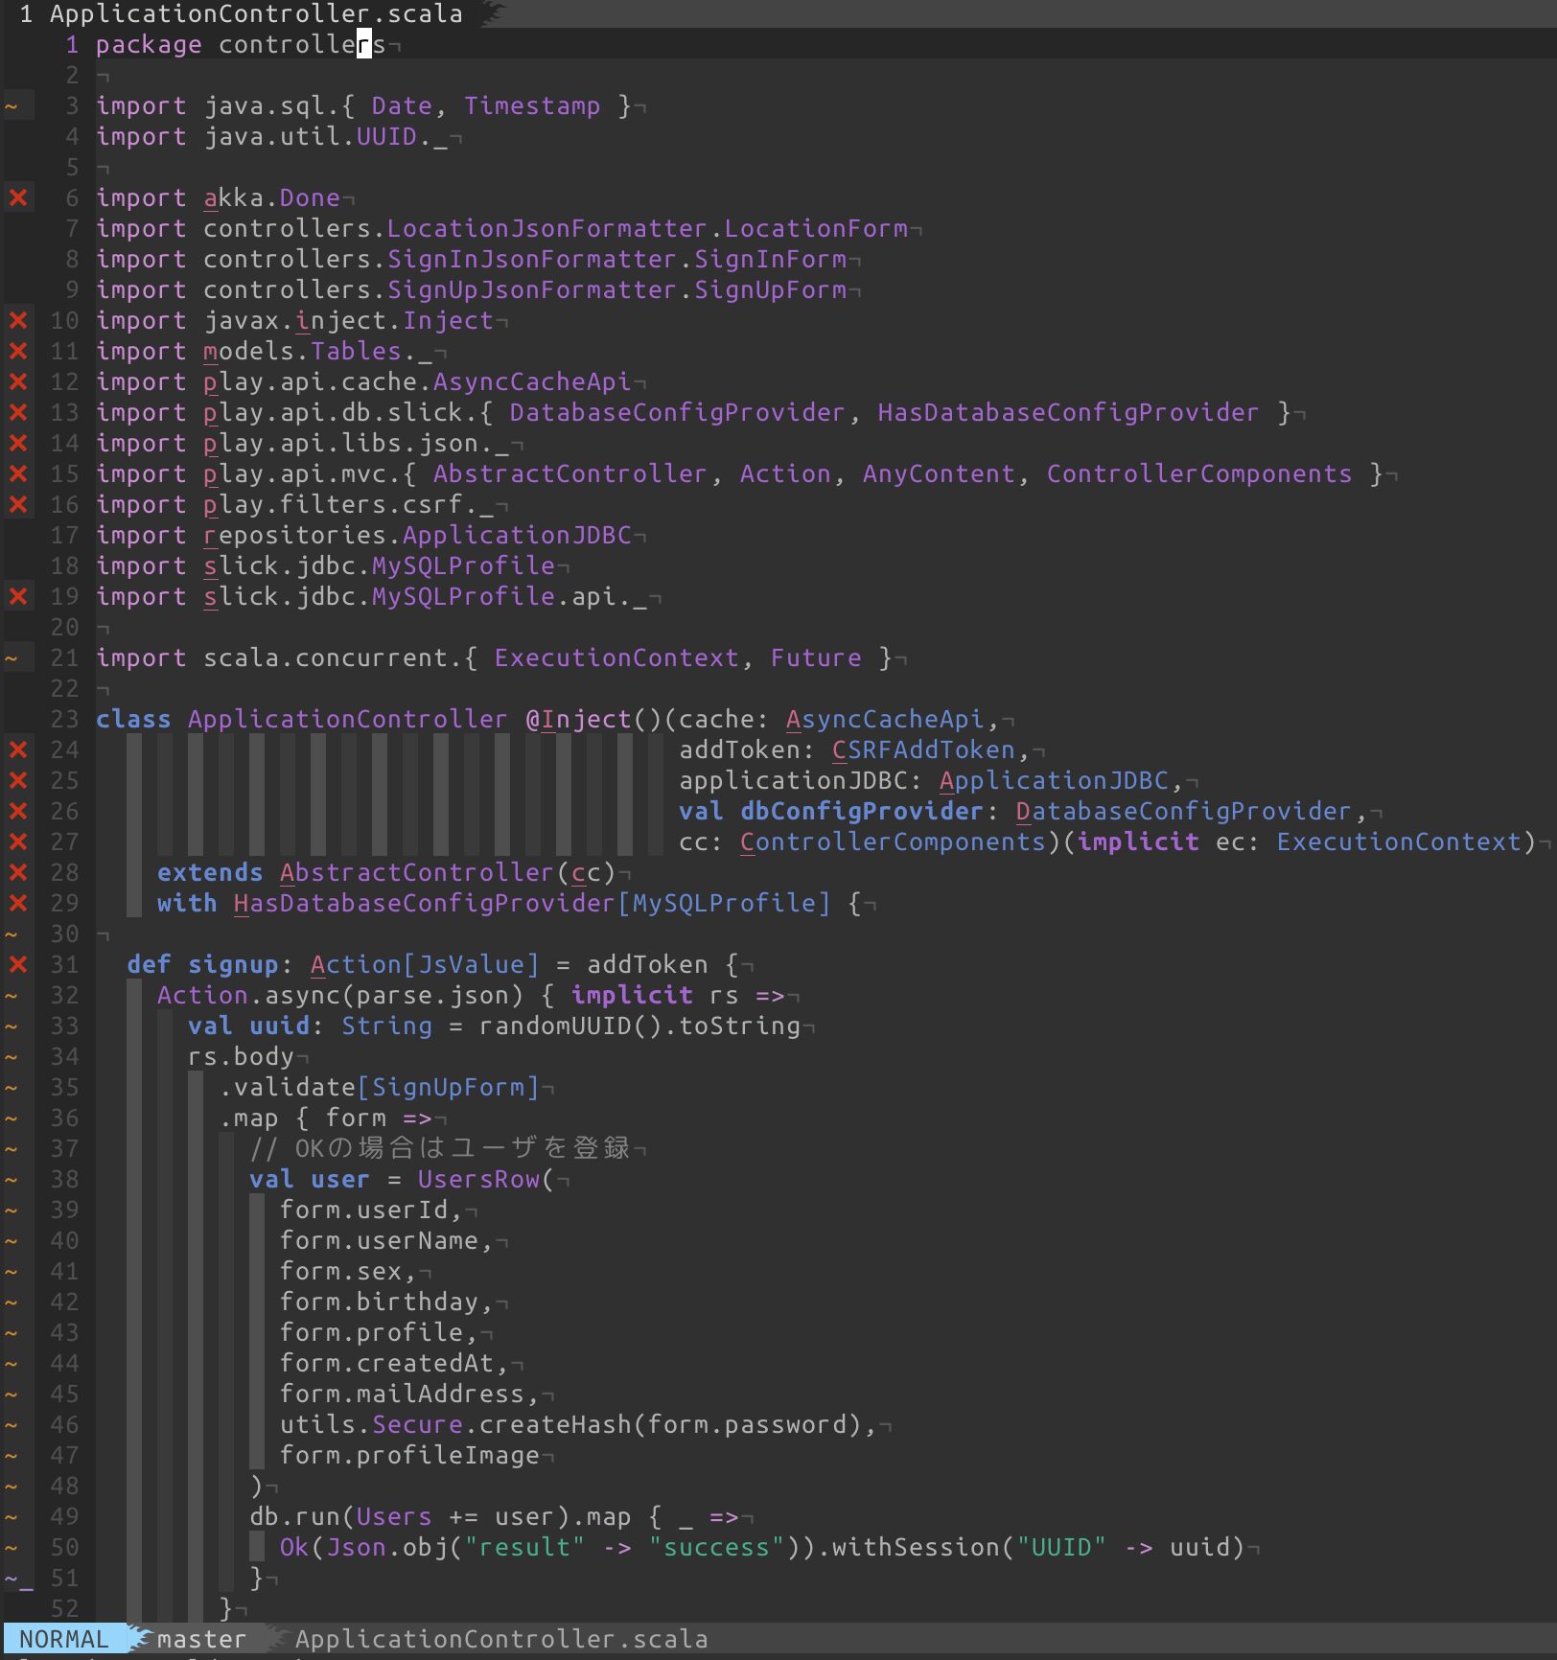The image size is (1557, 1660).
Task: Click the error sign beside line 29
Action: tap(18, 904)
